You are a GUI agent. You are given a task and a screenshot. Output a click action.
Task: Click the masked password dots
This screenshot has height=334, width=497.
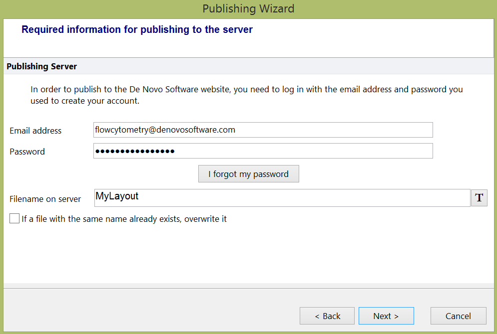pyautogui.click(x=135, y=151)
